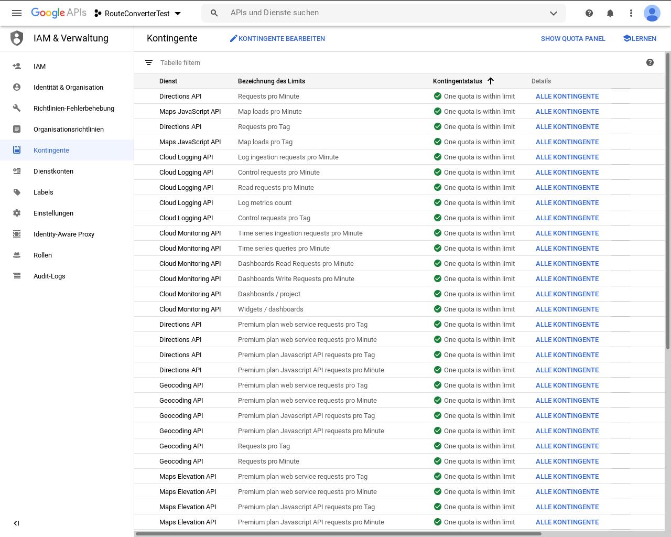Go to Identität & Organisation

(67, 88)
